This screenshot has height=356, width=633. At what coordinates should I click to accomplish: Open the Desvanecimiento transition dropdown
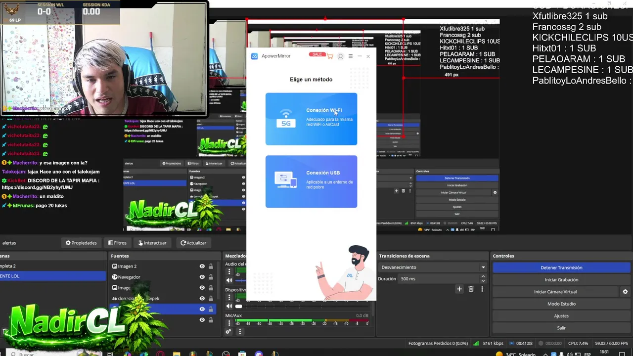click(433, 267)
